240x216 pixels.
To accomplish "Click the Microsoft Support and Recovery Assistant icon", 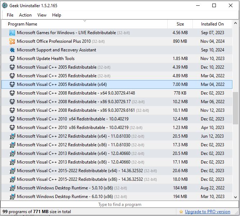I will pyautogui.click(x=12, y=50).
